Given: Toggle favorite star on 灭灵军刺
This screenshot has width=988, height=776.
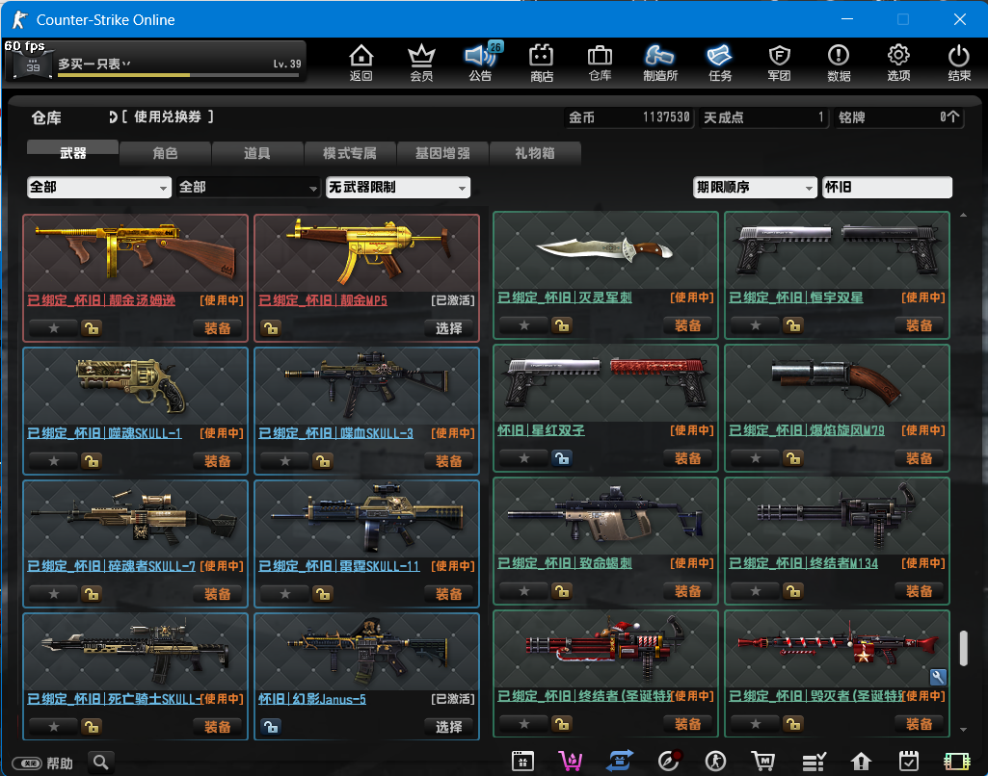Looking at the screenshot, I should click(x=523, y=325).
